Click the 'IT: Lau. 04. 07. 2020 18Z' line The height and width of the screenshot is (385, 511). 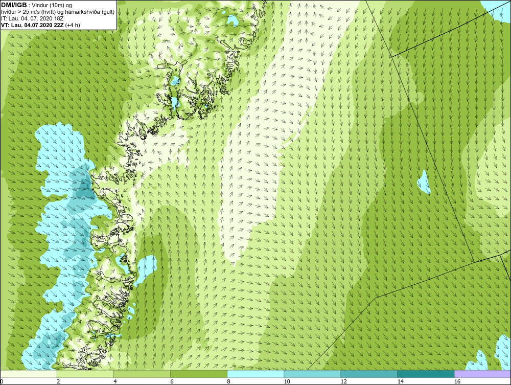[32, 18]
